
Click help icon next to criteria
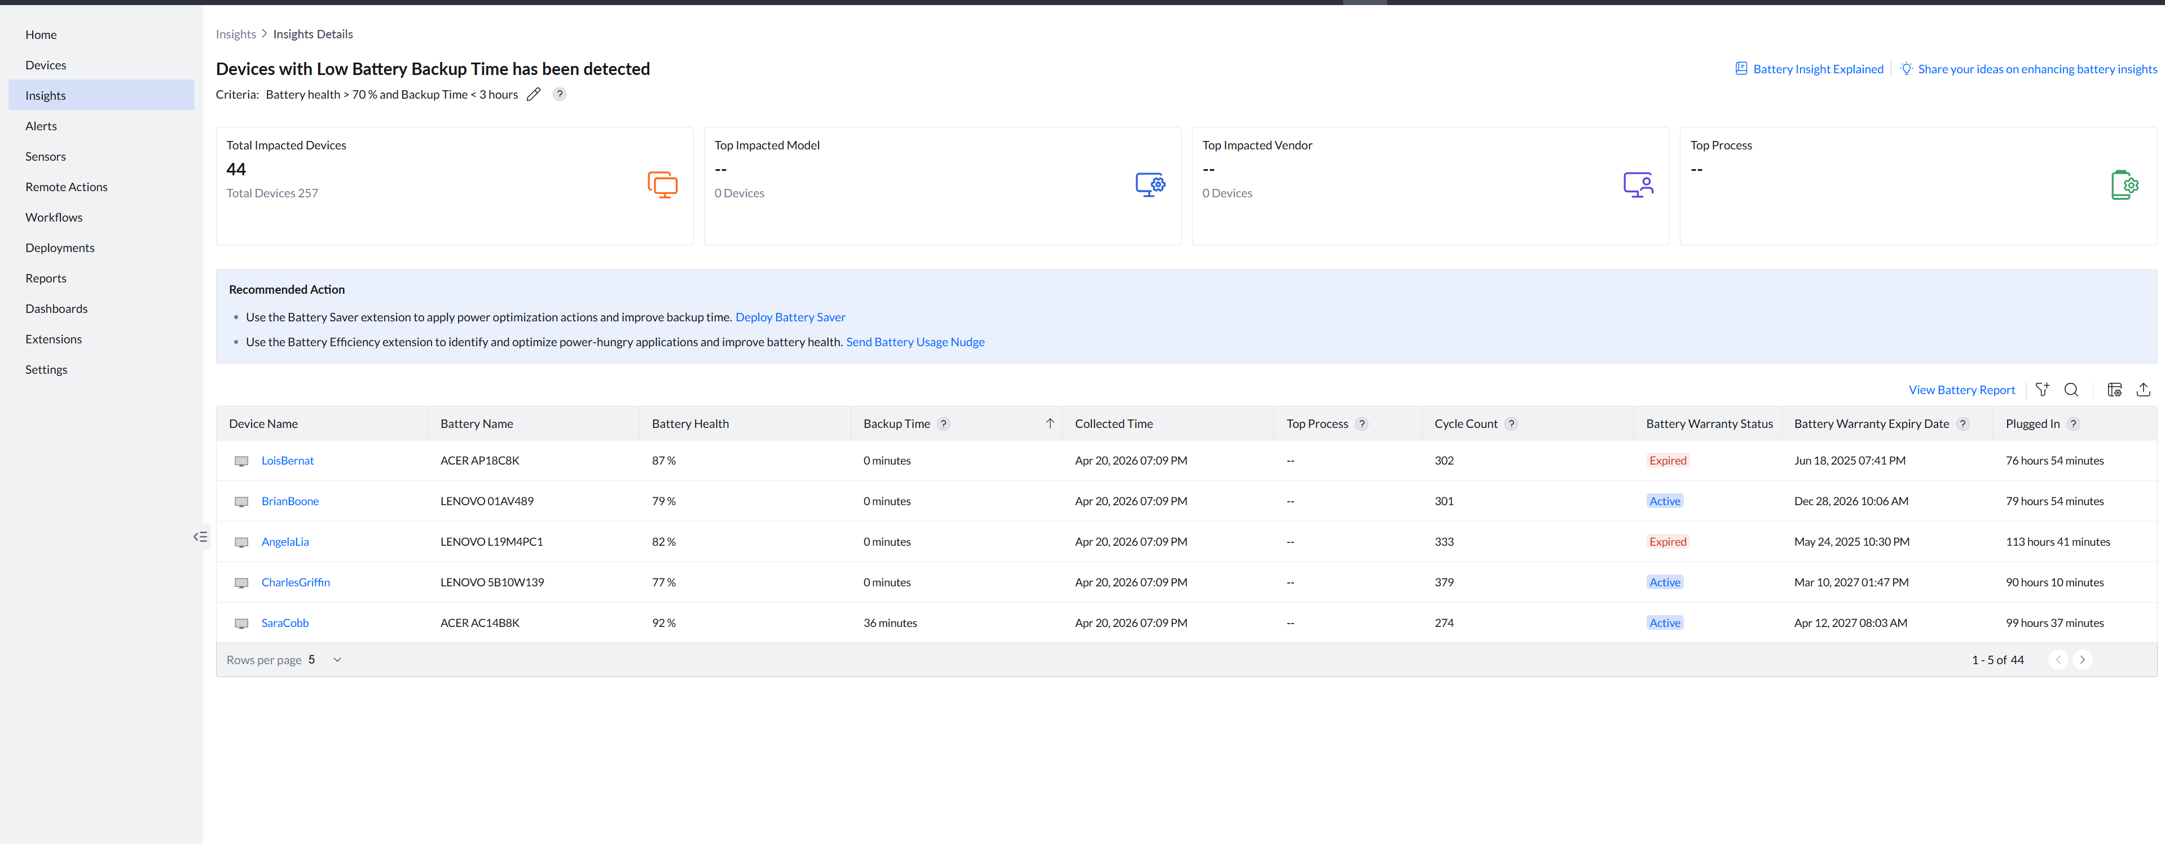(560, 94)
